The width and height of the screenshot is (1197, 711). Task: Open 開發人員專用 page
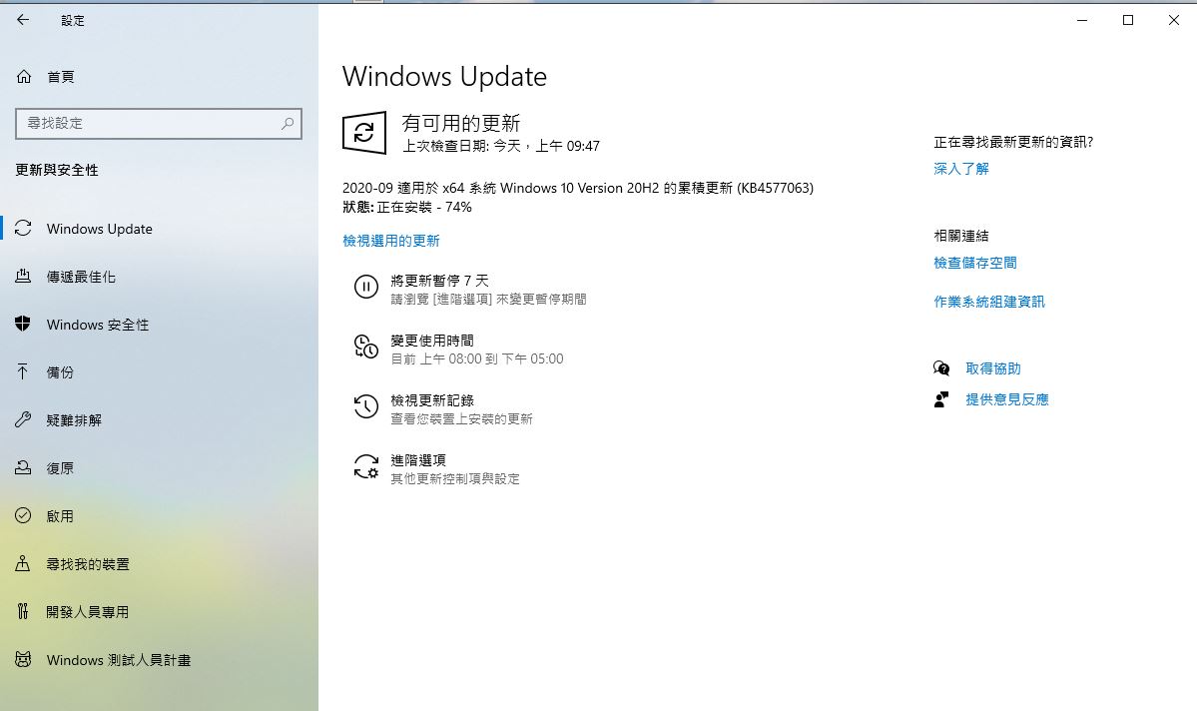(x=88, y=612)
